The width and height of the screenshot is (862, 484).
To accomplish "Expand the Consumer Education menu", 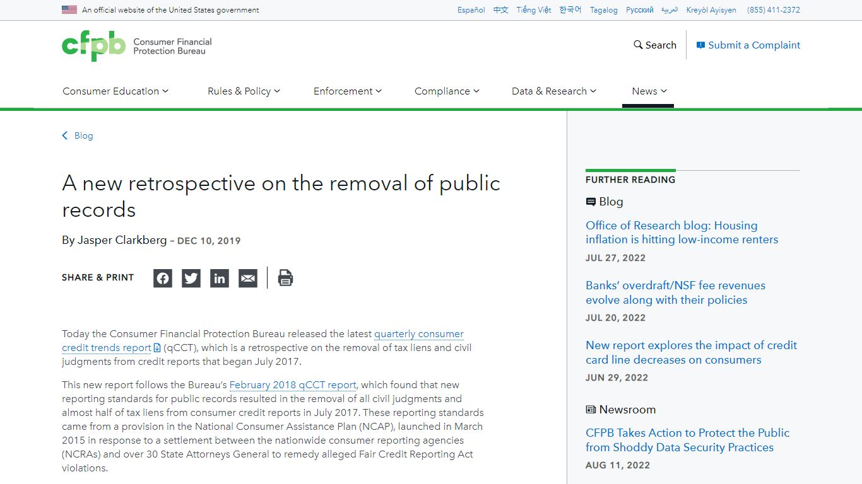I will pos(115,91).
